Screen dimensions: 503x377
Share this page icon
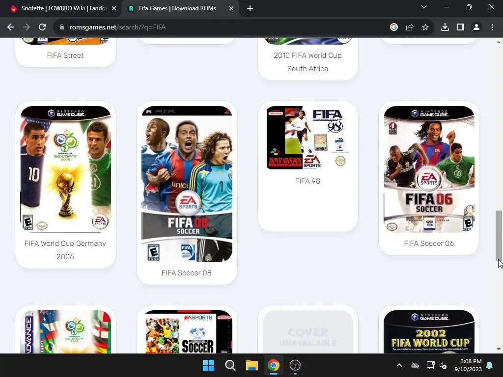(x=410, y=27)
